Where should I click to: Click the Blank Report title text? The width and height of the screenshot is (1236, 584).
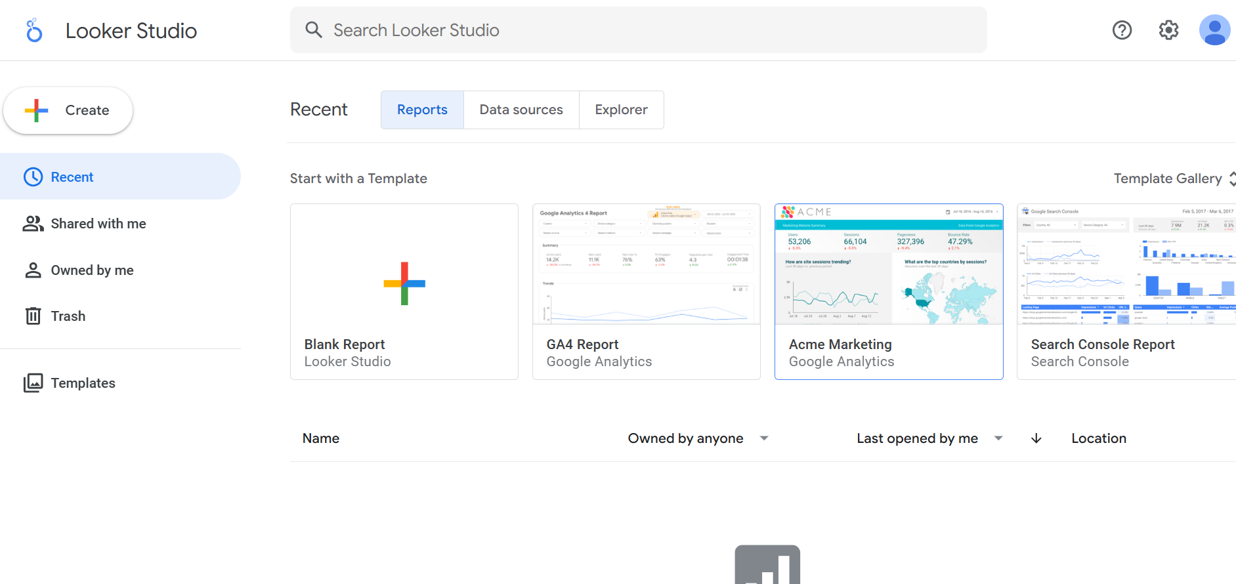click(345, 344)
